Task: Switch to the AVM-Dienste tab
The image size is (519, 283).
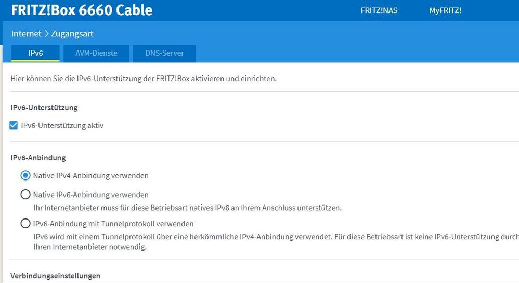Action: click(96, 53)
